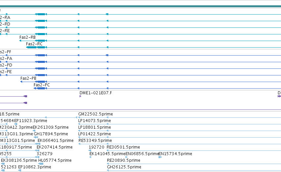Click the 521263 feature glyph

3,170
